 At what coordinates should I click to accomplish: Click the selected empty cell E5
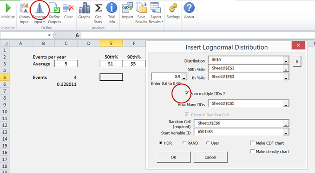(x=112, y=77)
